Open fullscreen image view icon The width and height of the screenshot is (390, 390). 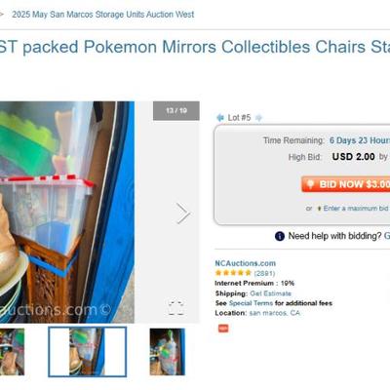pyautogui.click(x=176, y=308)
